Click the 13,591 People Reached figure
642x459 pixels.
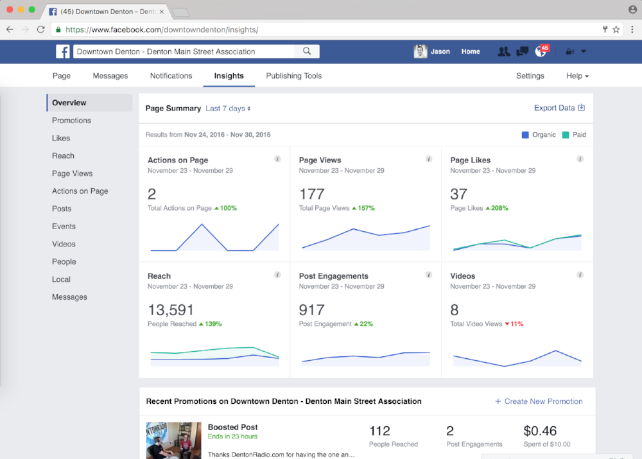pyautogui.click(x=171, y=310)
